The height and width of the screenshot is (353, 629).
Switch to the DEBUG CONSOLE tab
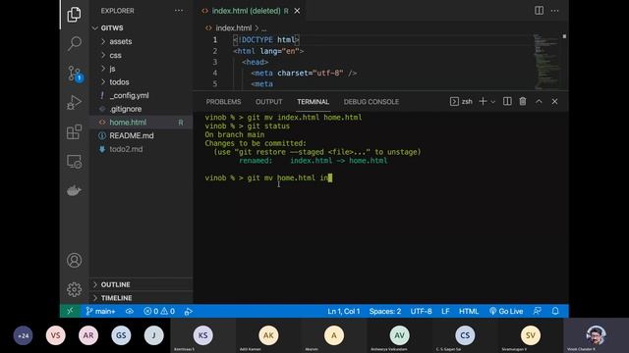pos(372,102)
